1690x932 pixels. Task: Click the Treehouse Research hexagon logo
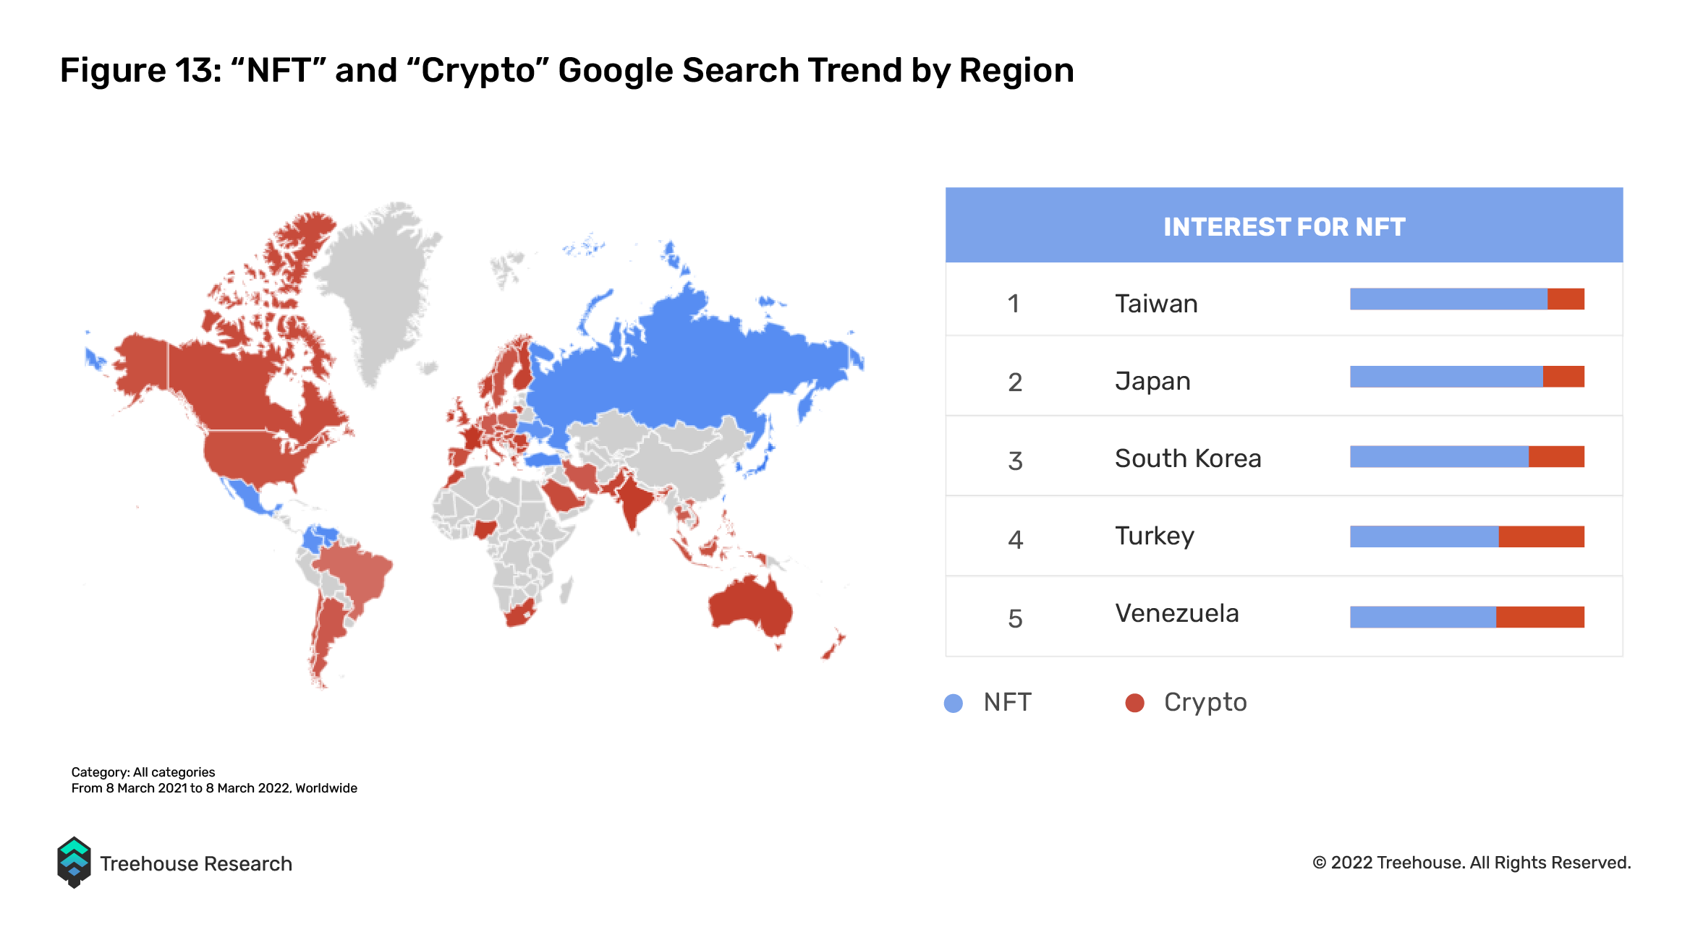74,862
